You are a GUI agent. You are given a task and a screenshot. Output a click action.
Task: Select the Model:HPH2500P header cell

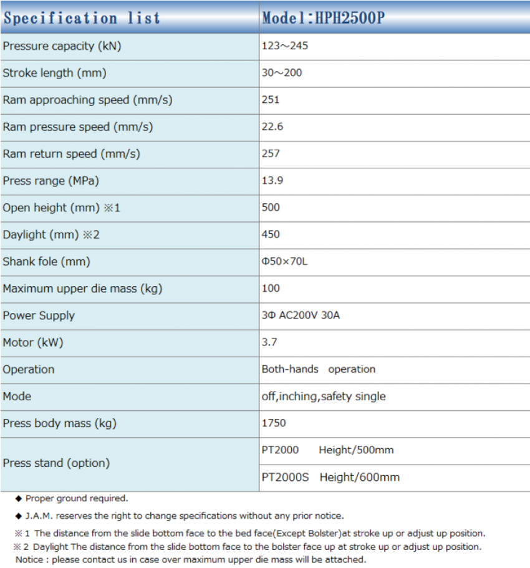click(323, 17)
